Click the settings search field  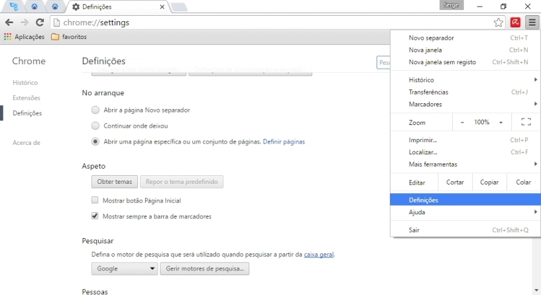pyautogui.click(x=383, y=63)
